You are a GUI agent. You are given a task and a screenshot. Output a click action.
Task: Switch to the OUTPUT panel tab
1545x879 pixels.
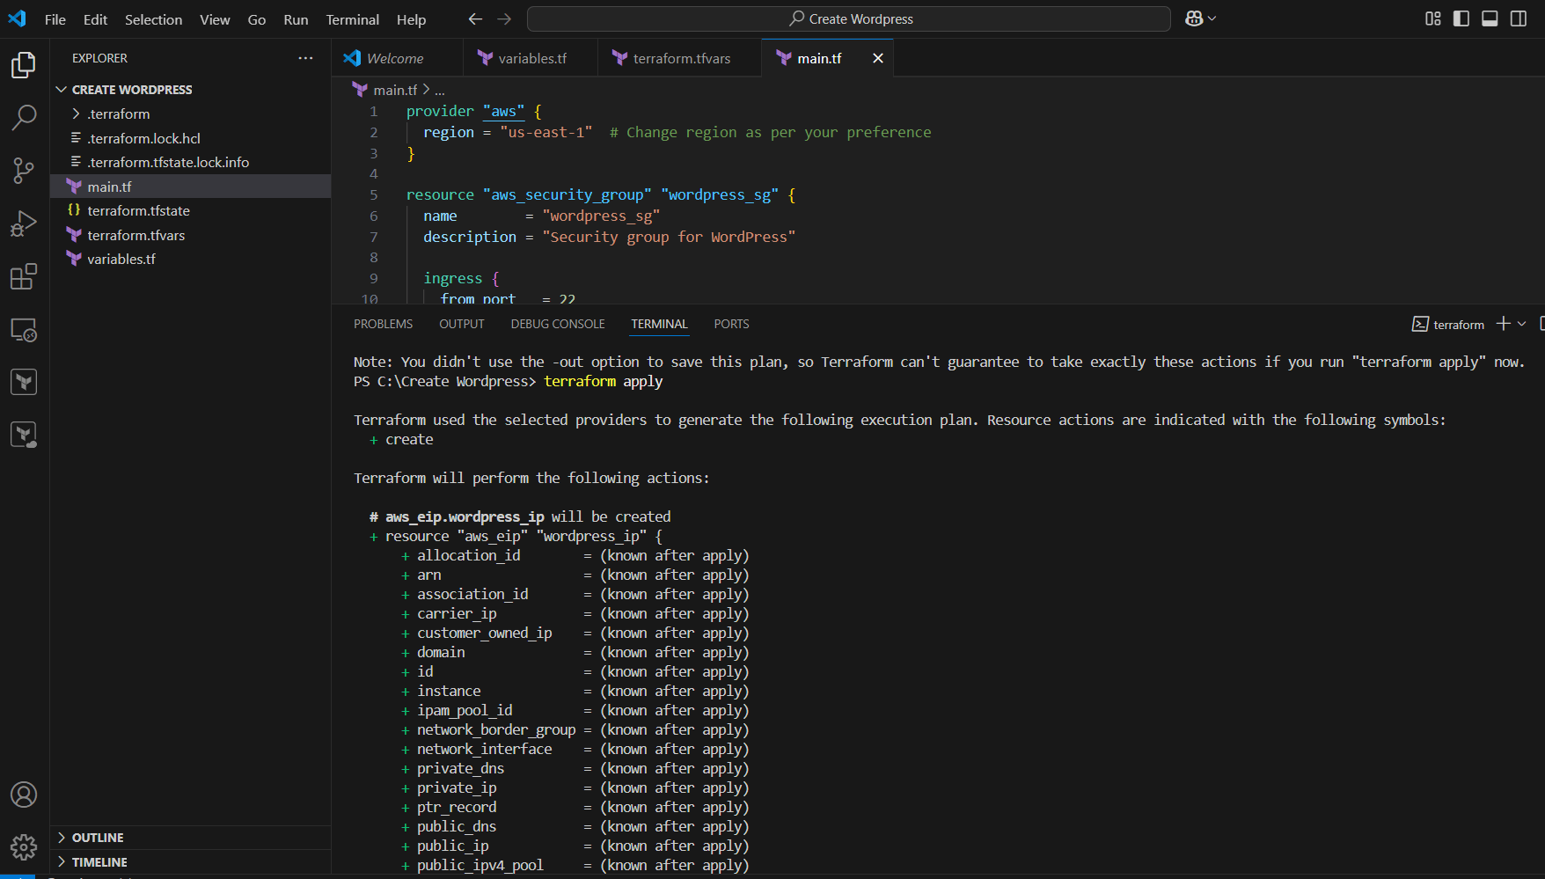tap(462, 324)
